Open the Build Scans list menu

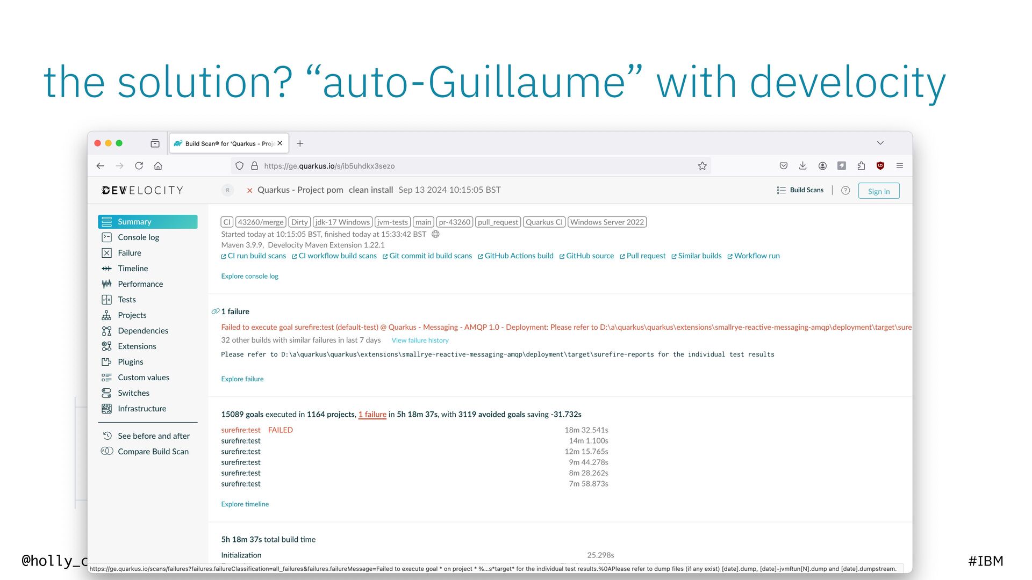tap(800, 190)
